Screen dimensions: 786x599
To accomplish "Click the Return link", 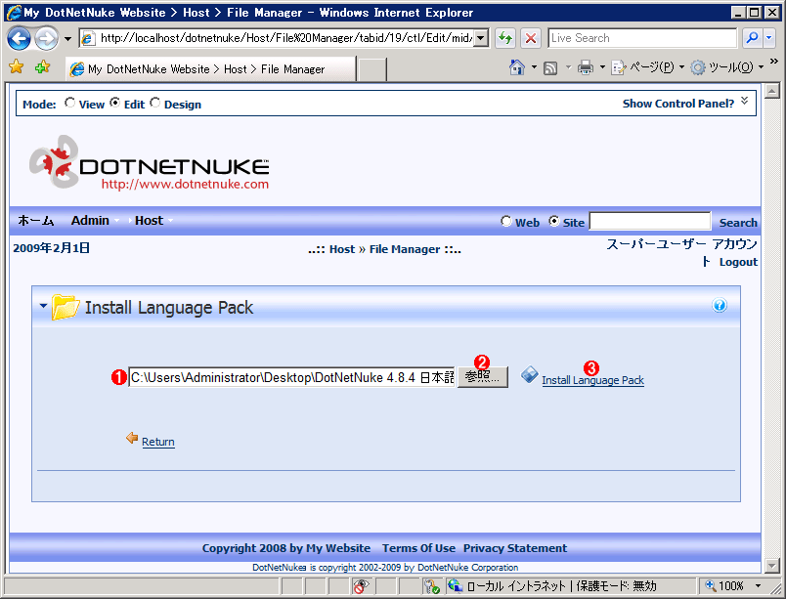I will tap(158, 442).
